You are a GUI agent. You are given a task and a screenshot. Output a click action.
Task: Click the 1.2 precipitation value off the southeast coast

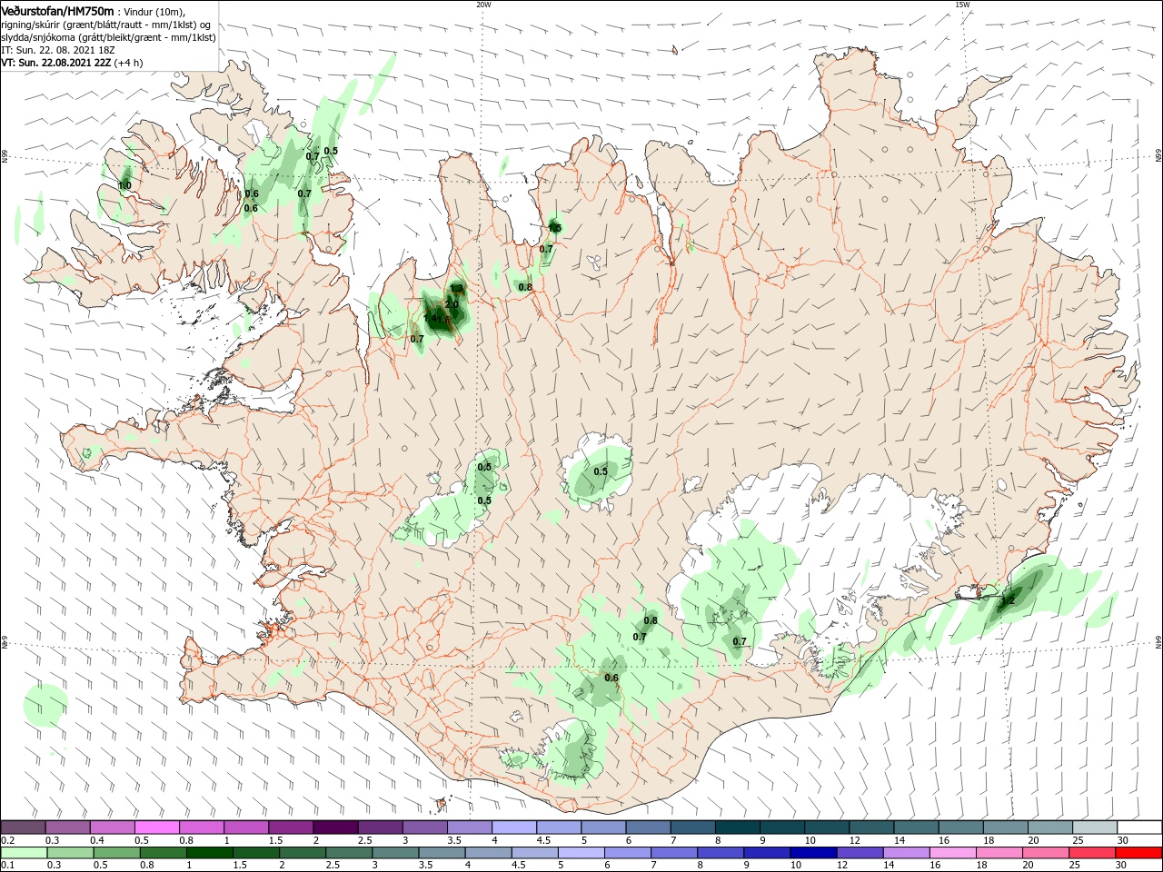1008,600
